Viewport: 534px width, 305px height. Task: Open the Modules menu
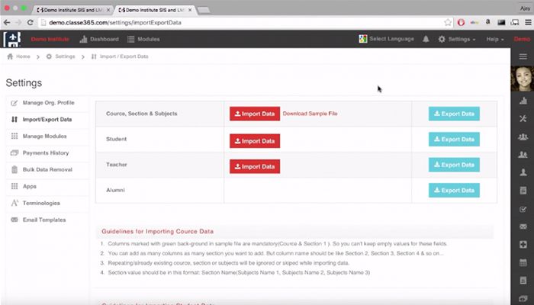(143, 39)
